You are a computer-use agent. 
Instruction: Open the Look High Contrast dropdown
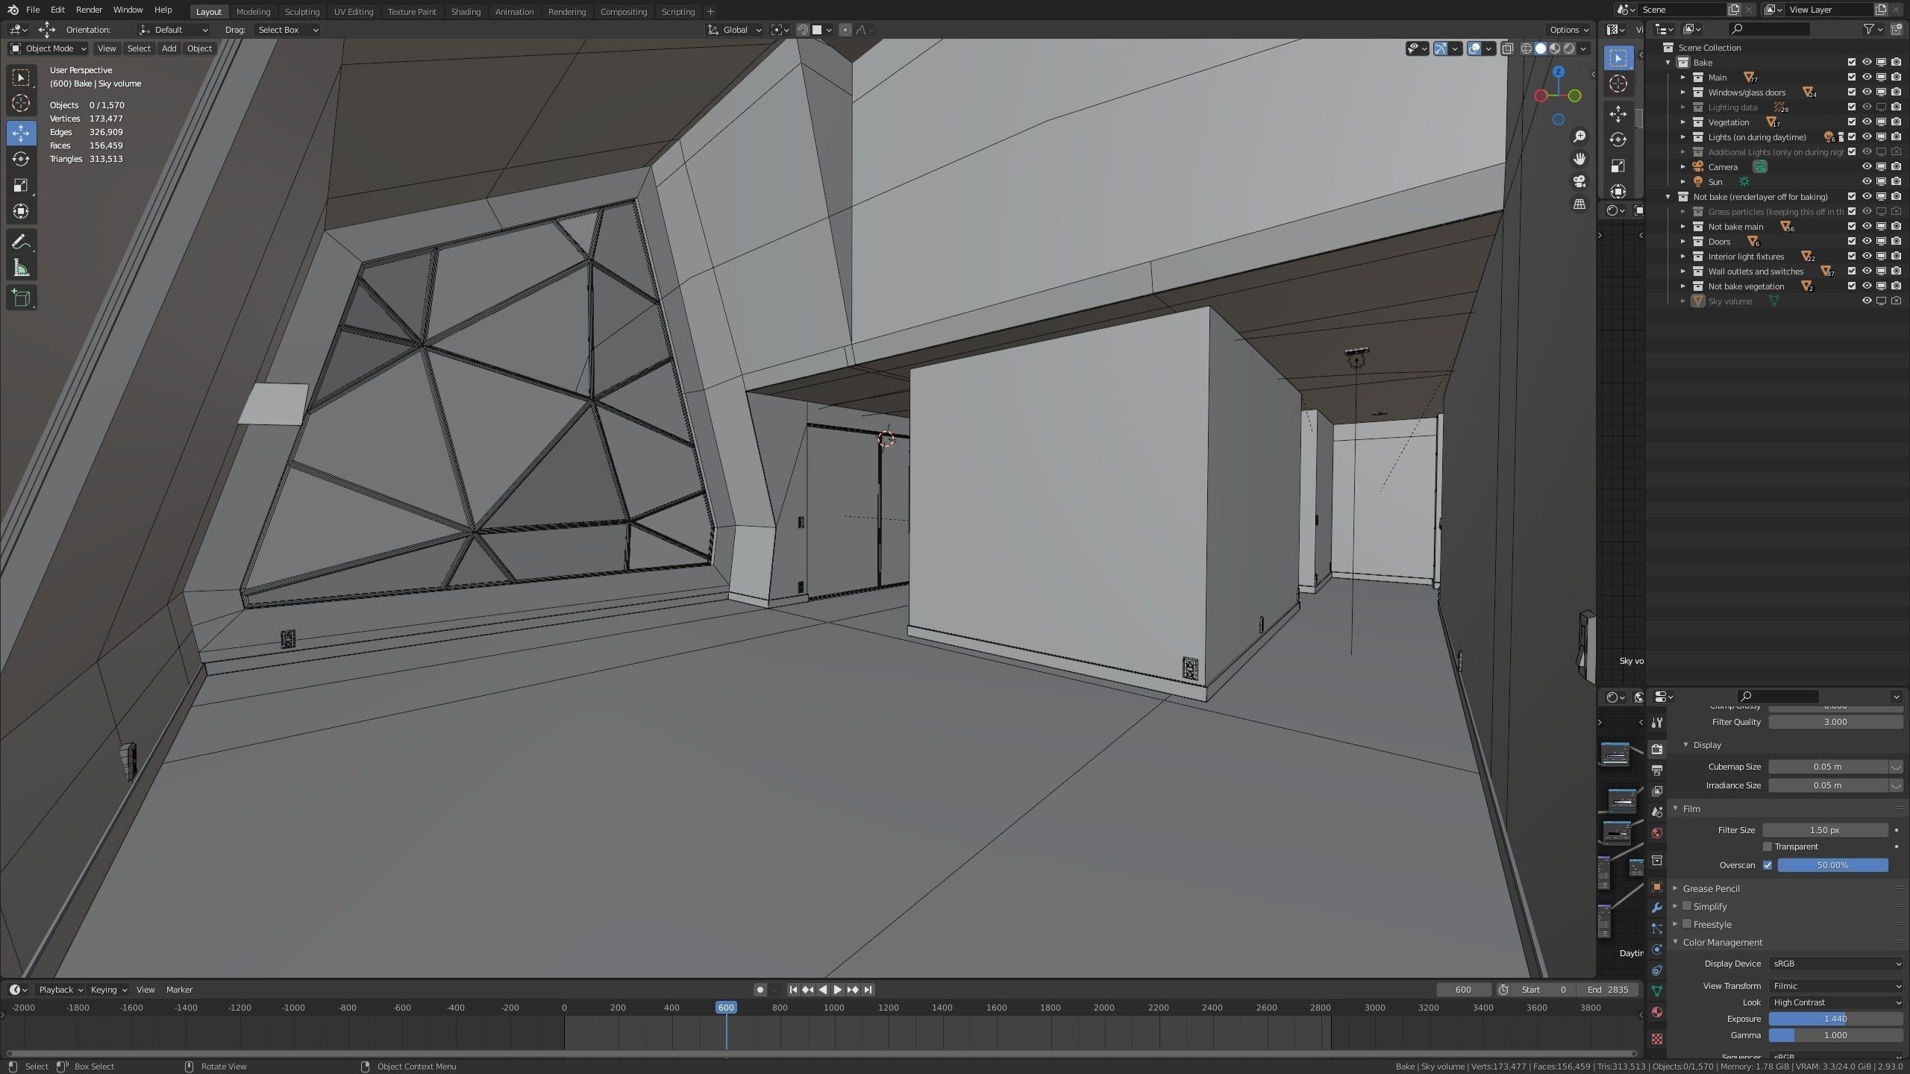(x=1835, y=1002)
